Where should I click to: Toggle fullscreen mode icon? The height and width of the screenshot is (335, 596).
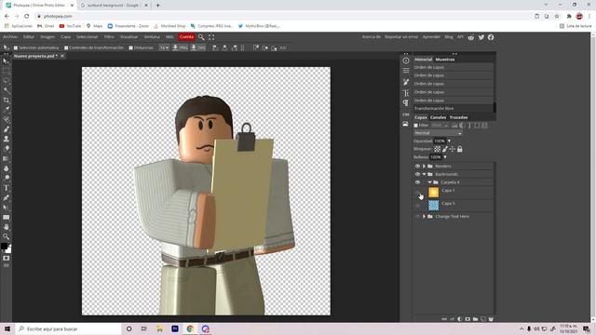[x=211, y=37]
